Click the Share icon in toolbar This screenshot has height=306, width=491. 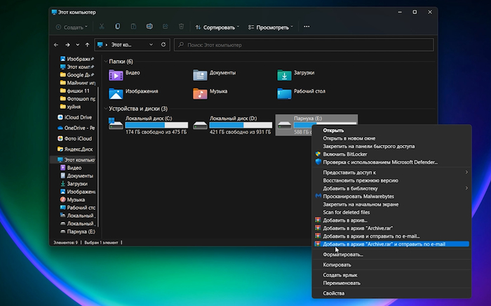[x=166, y=27]
